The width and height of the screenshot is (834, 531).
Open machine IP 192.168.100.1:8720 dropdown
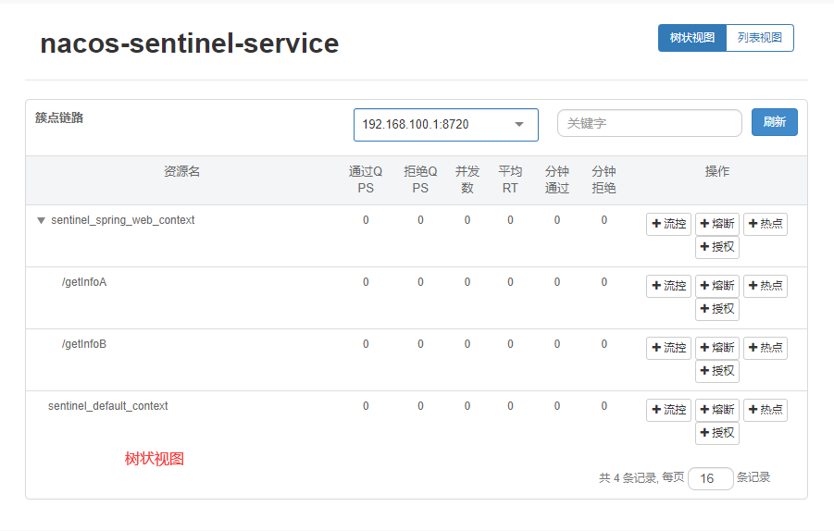tap(445, 124)
